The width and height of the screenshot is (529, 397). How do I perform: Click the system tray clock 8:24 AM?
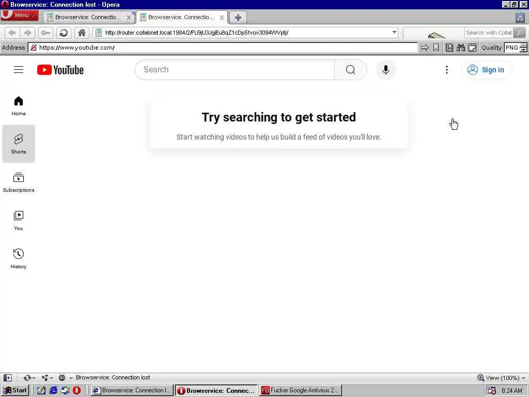tap(512, 391)
